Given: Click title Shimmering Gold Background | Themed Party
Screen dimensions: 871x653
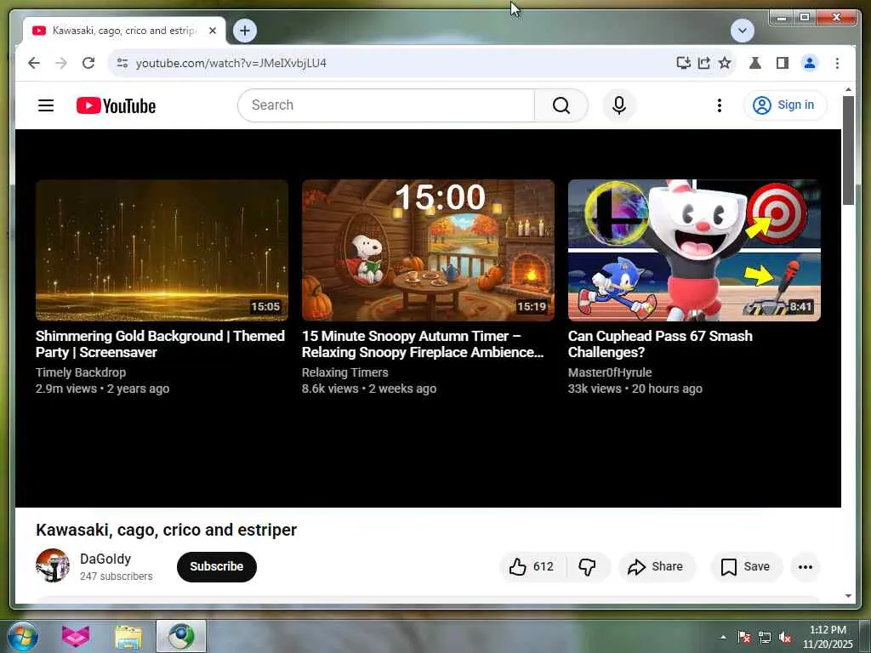Looking at the screenshot, I should 160,344.
